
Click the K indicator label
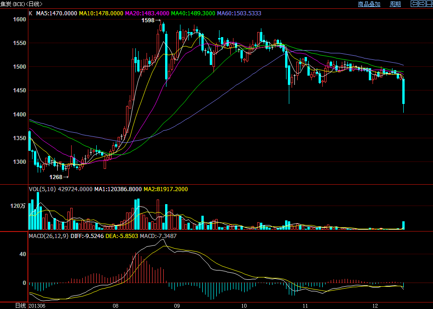pyautogui.click(x=31, y=13)
